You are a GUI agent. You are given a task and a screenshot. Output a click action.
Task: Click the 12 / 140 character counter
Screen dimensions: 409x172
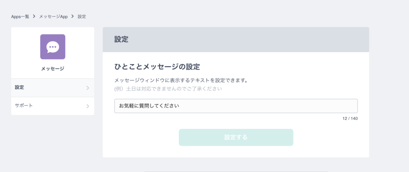click(350, 119)
